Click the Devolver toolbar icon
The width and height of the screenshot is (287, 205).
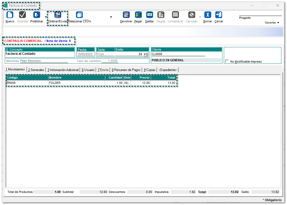[126, 15]
